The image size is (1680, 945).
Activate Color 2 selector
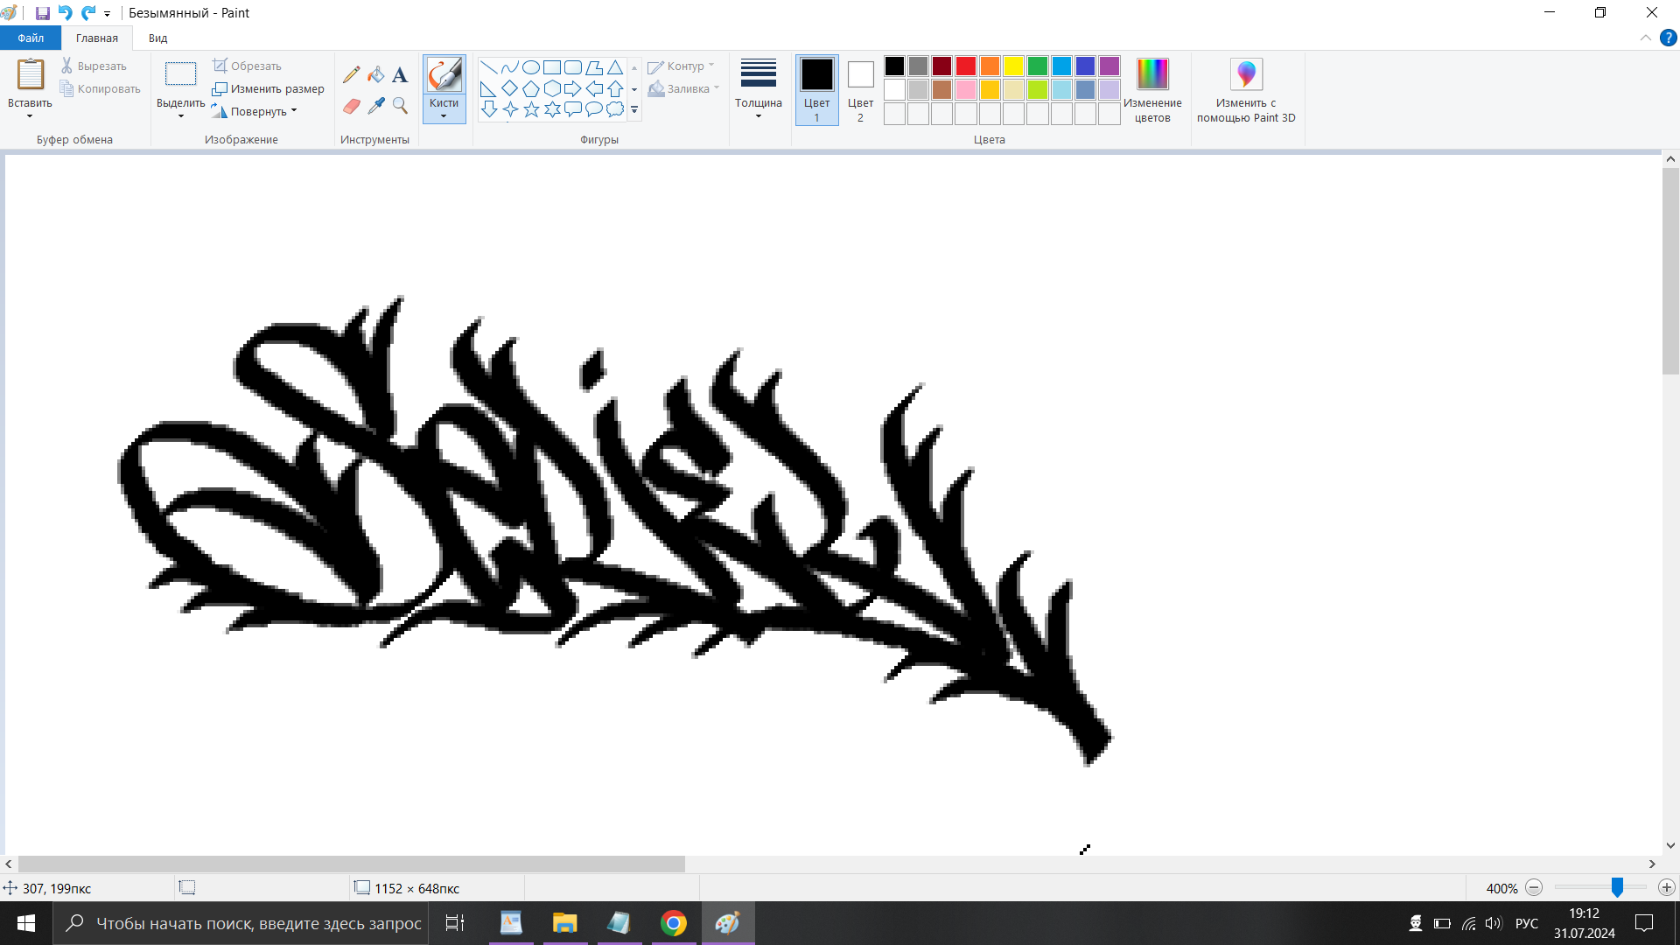860,89
